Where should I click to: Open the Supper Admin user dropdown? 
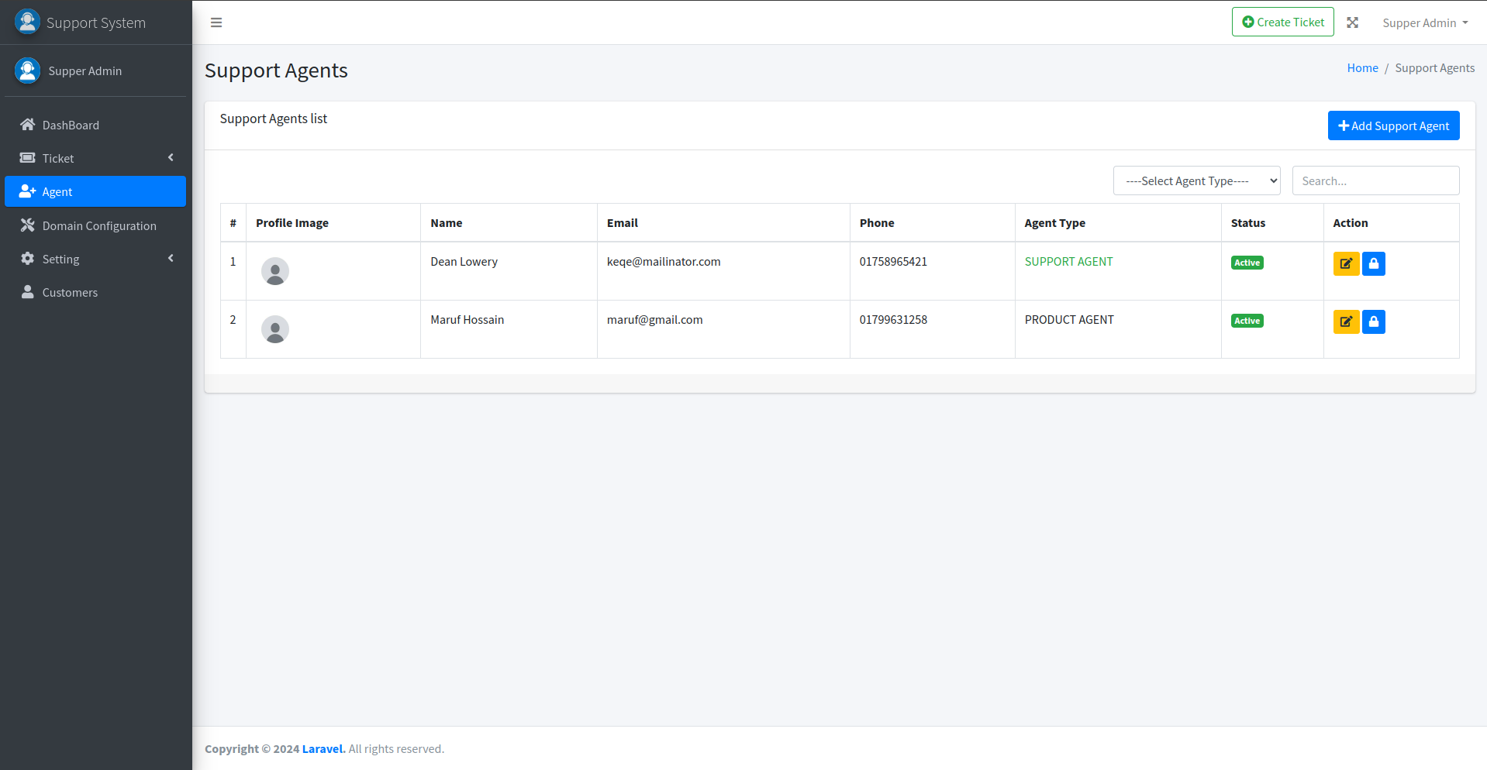click(x=1424, y=22)
